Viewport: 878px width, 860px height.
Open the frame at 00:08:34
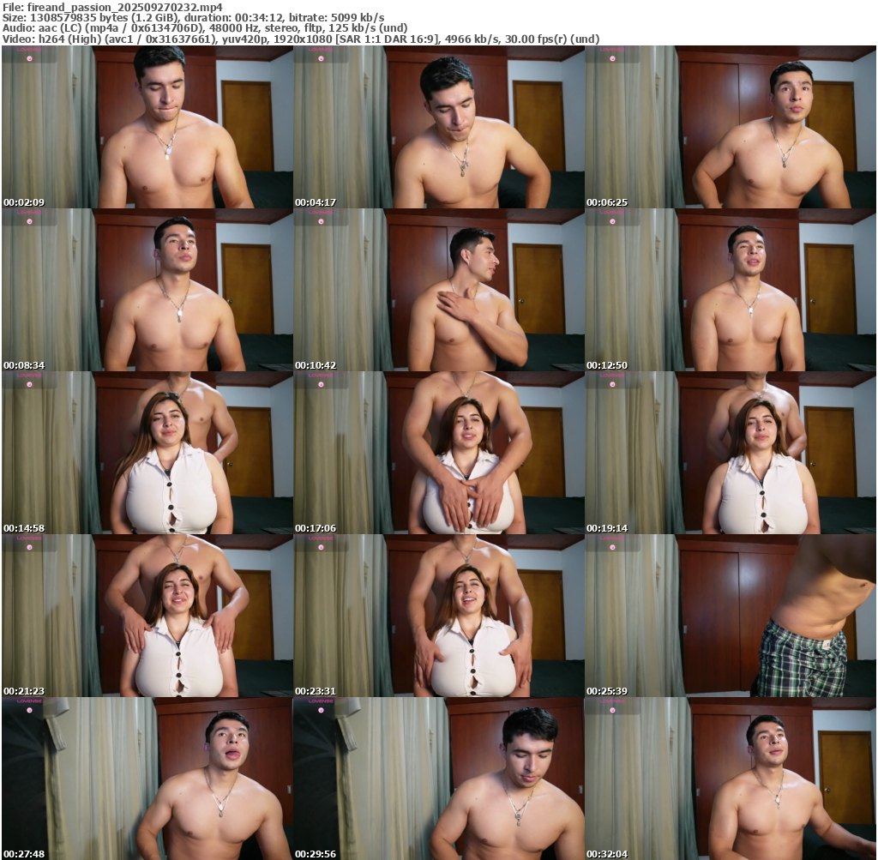coord(147,290)
